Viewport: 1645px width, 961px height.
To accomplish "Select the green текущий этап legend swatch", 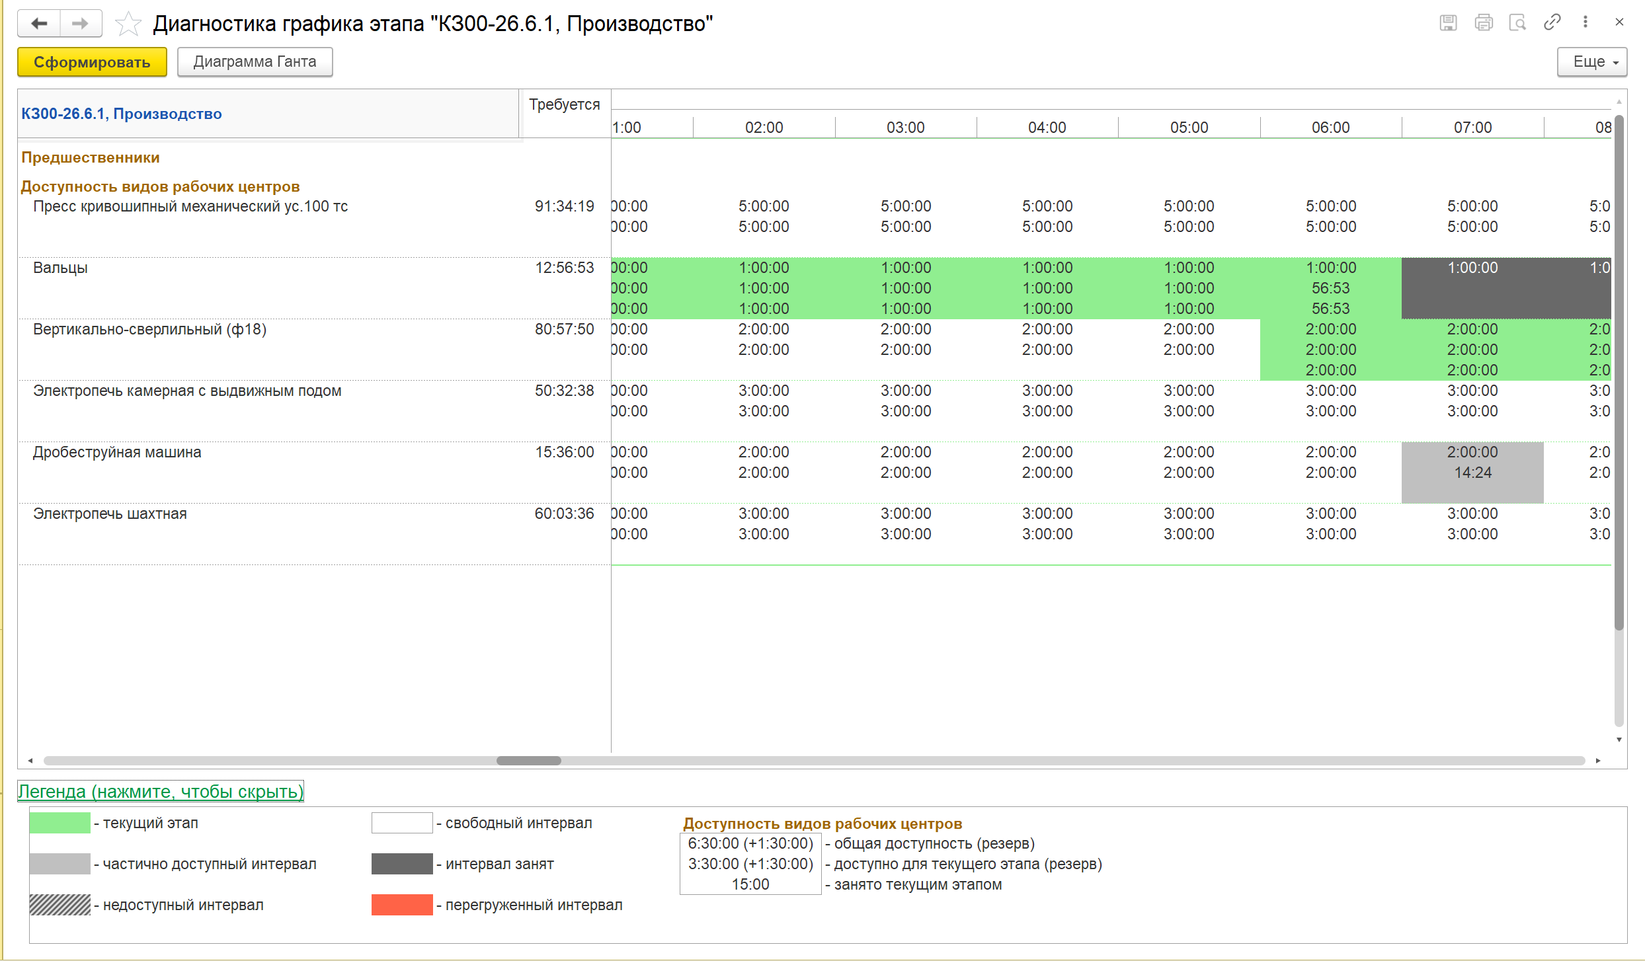I will coord(60,823).
